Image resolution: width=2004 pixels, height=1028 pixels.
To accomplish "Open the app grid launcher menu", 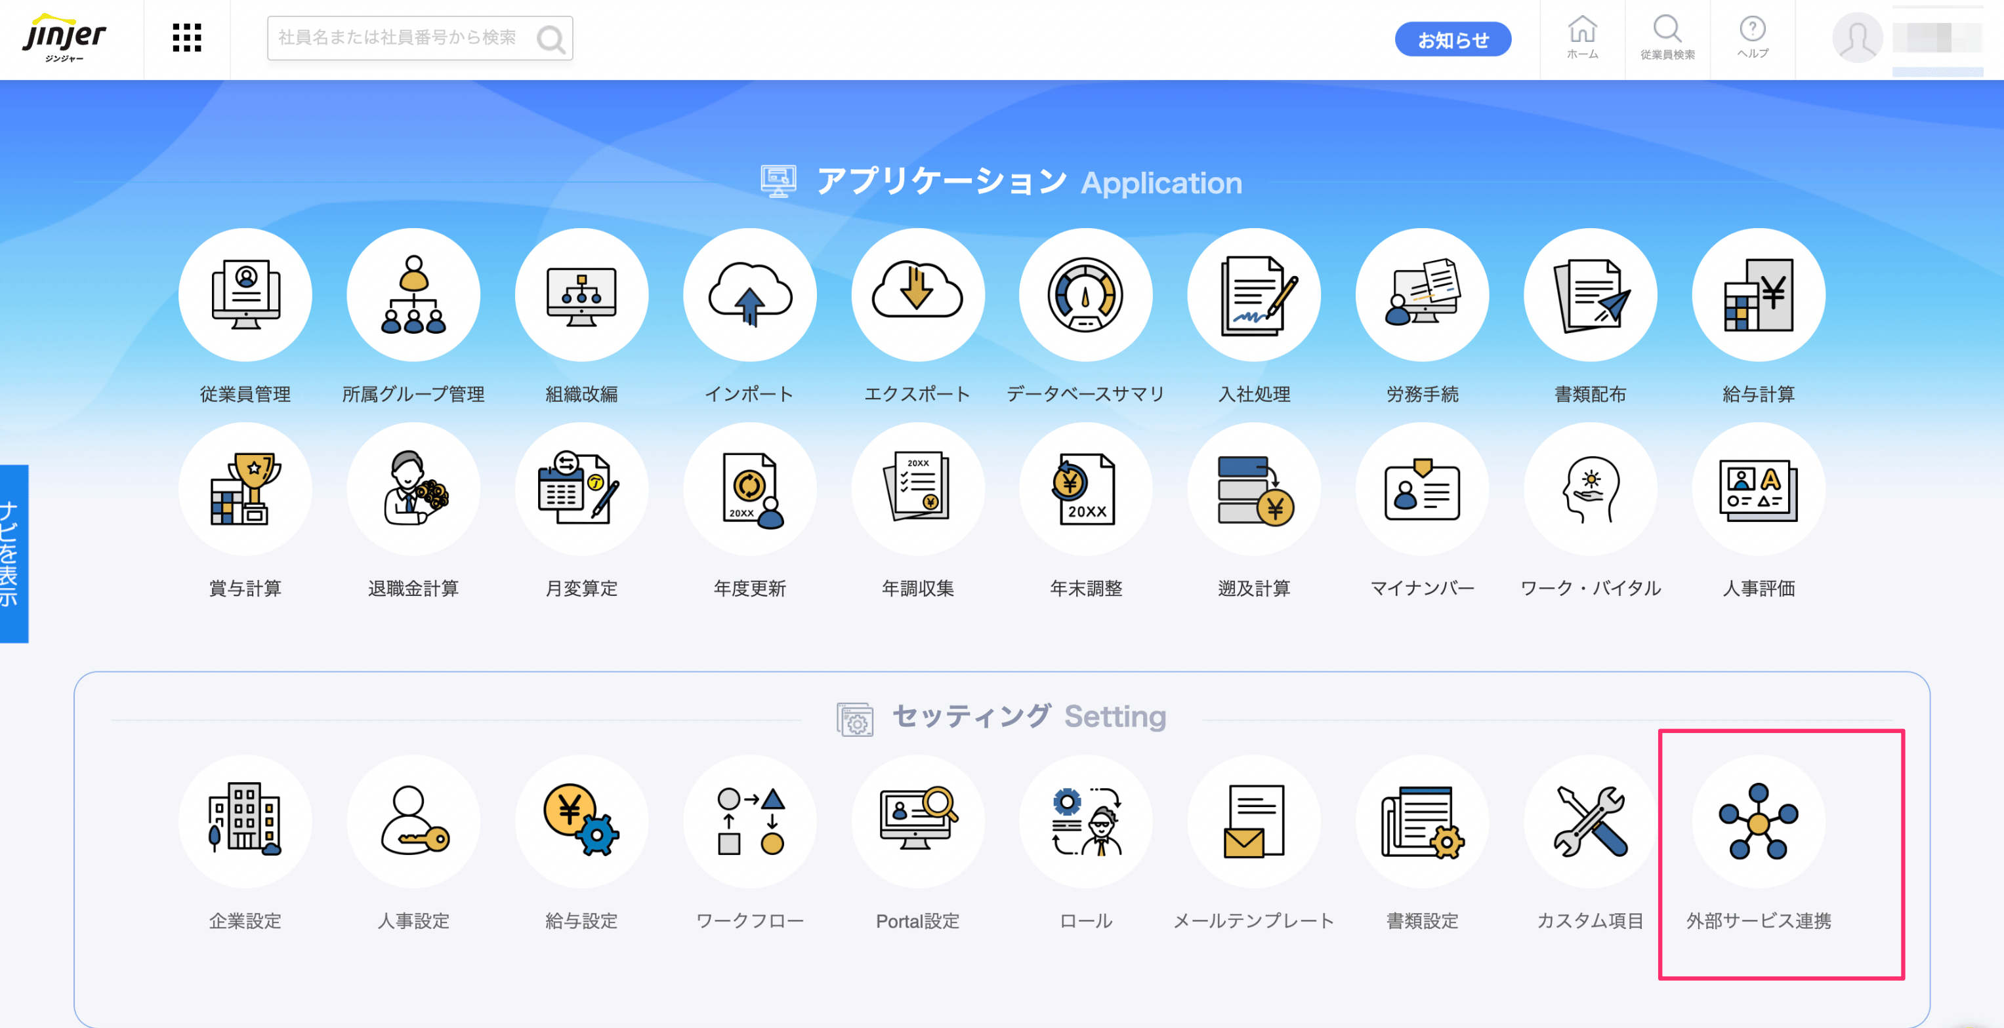I will click(x=187, y=37).
